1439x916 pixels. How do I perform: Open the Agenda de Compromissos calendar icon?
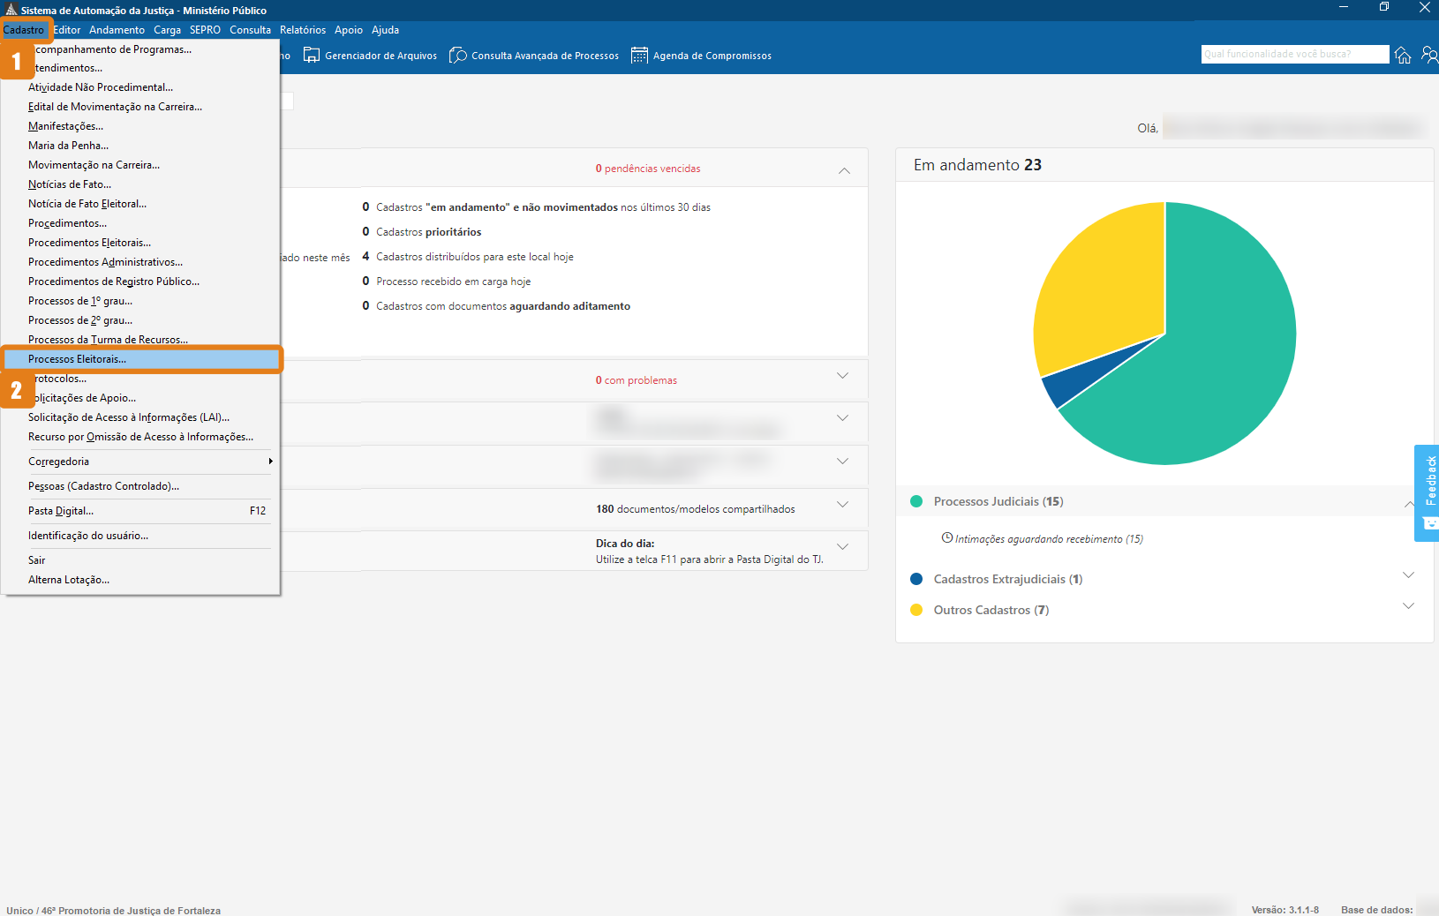tap(639, 56)
